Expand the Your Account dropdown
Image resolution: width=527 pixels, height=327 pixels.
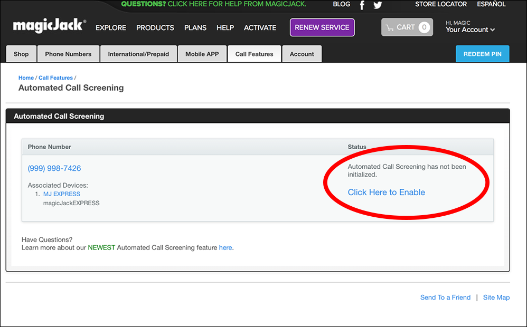click(470, 30)
